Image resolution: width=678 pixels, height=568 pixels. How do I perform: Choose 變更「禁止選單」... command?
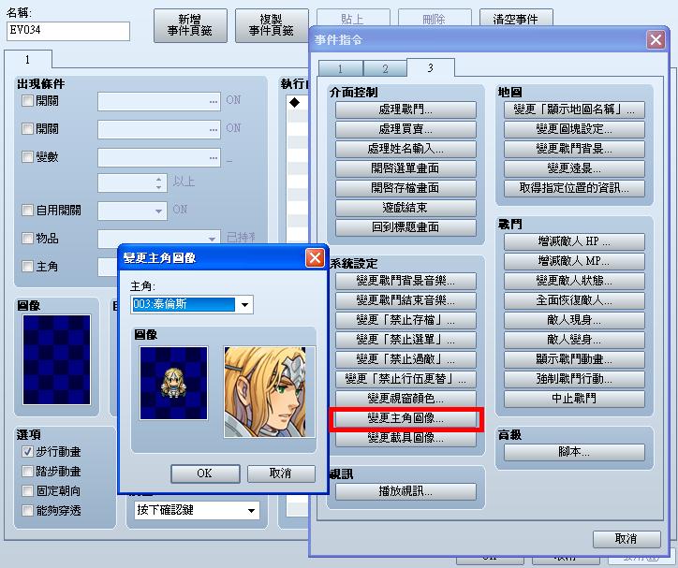click(405, 340)
